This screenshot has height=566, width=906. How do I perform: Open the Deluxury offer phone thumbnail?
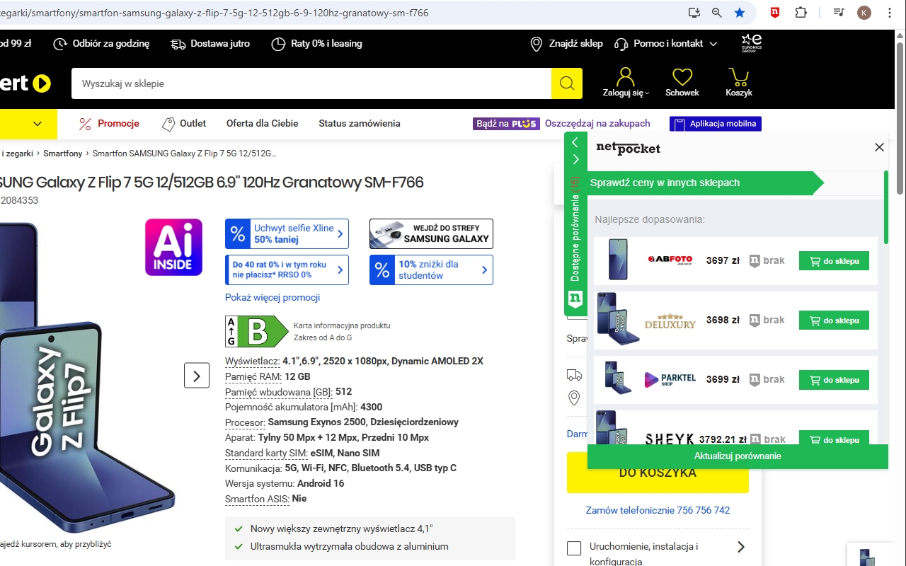(x=618, y=318)
